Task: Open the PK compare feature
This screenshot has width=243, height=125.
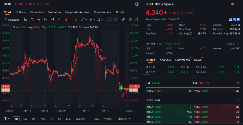Action: [45, 20]
